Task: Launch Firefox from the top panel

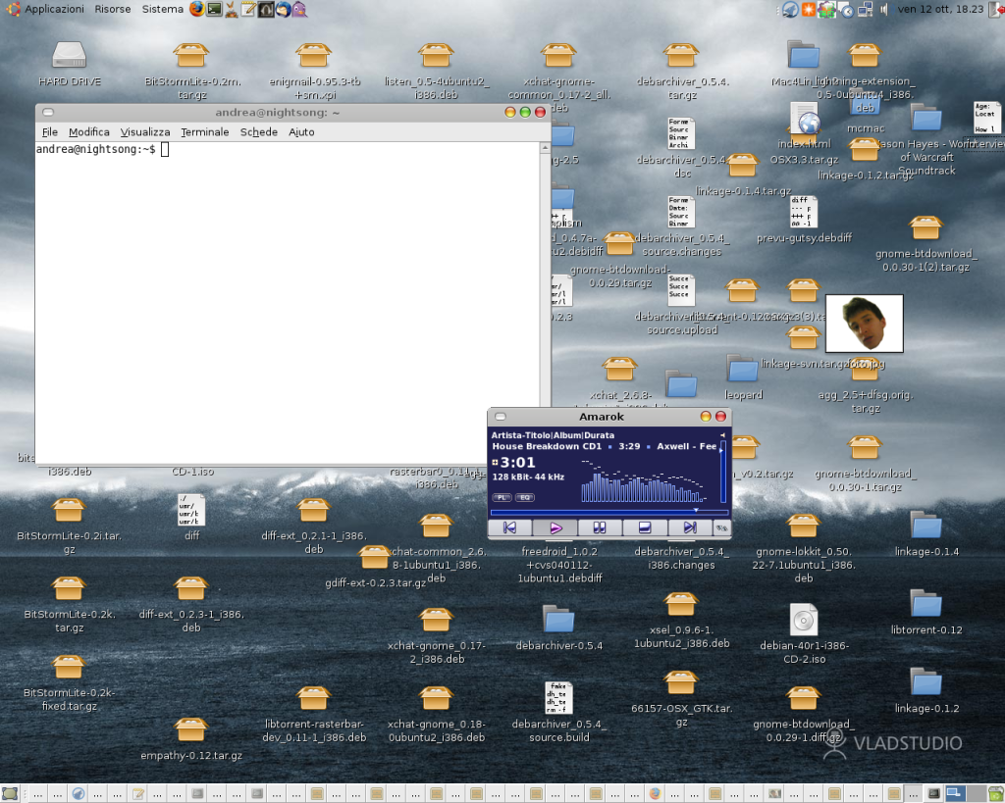Action: tap(196, 9)
